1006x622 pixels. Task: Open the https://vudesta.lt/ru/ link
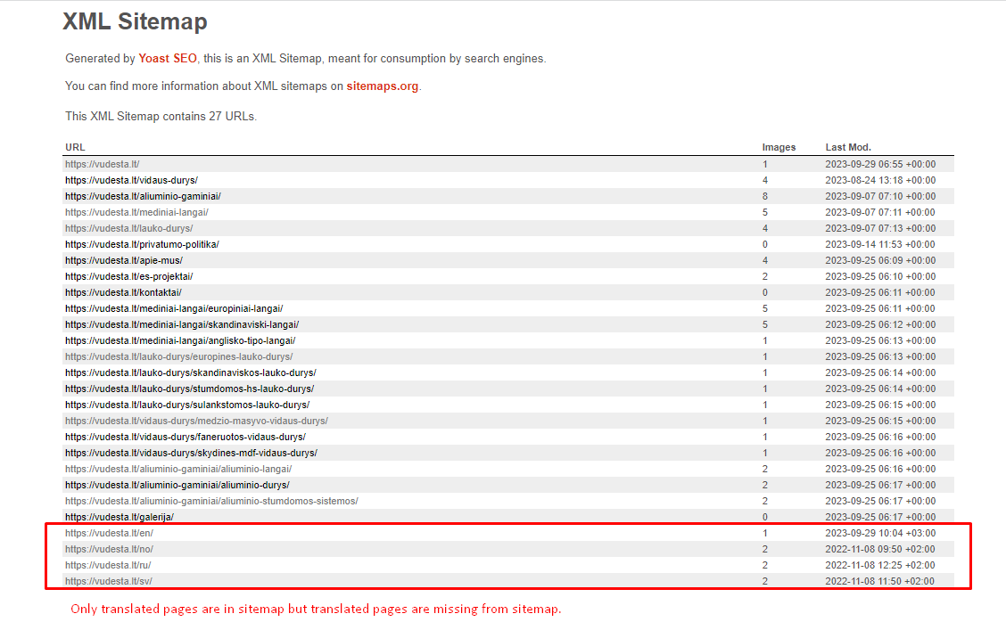[108, 565]
